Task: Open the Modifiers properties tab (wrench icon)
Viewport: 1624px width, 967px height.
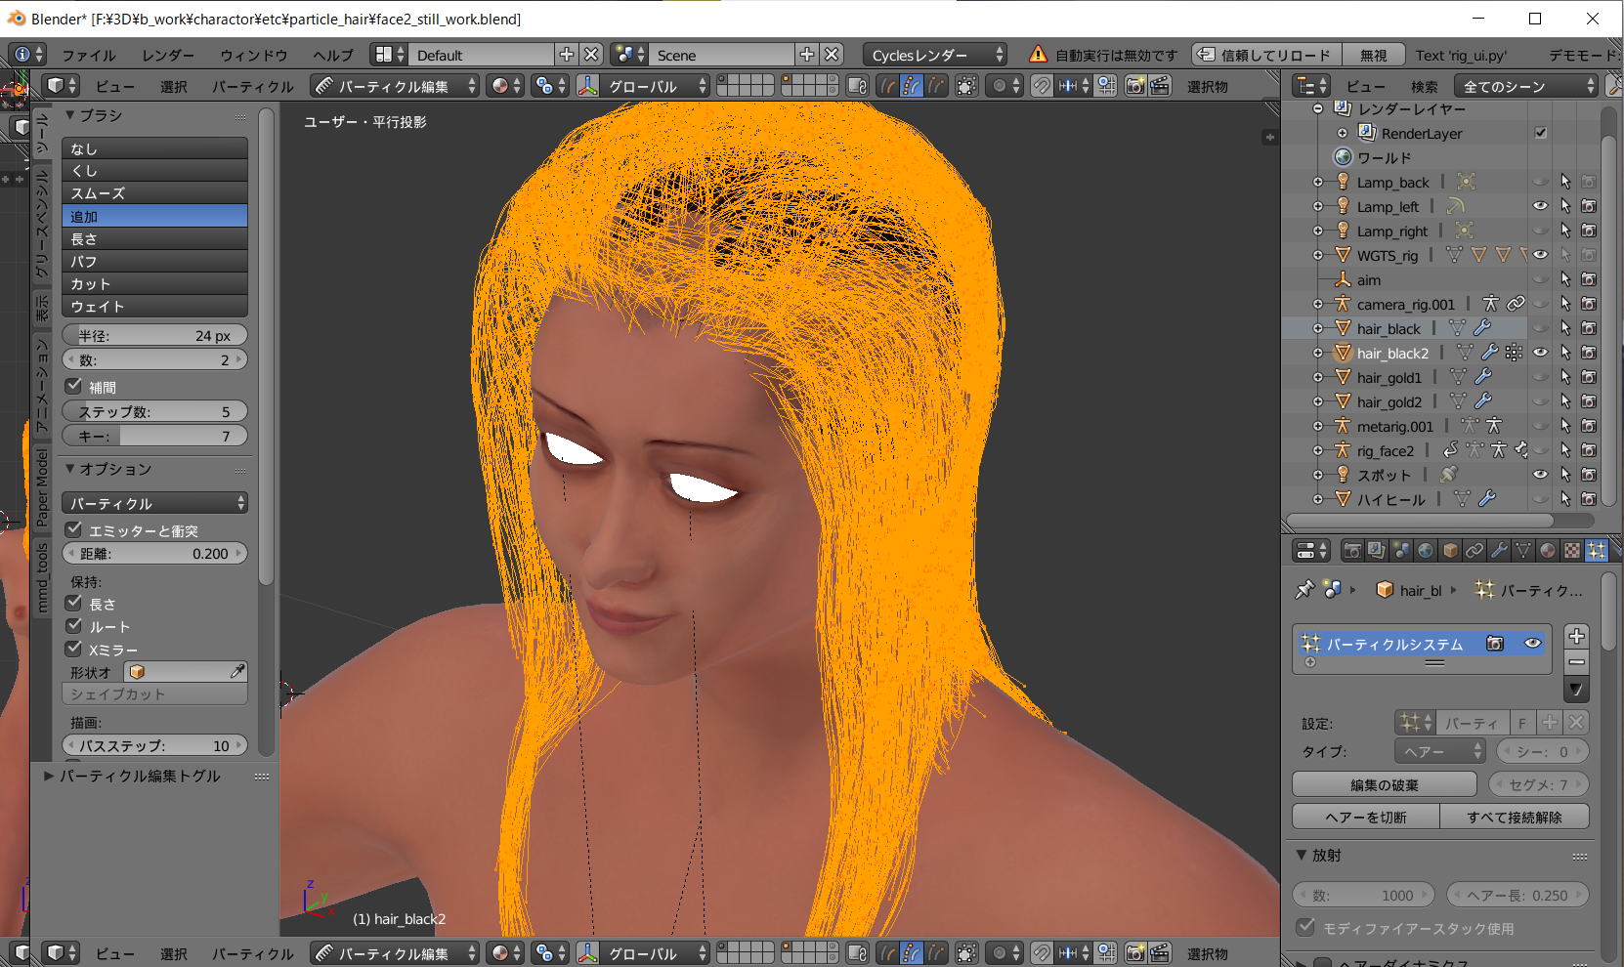Action: (x=1499, y=551)
